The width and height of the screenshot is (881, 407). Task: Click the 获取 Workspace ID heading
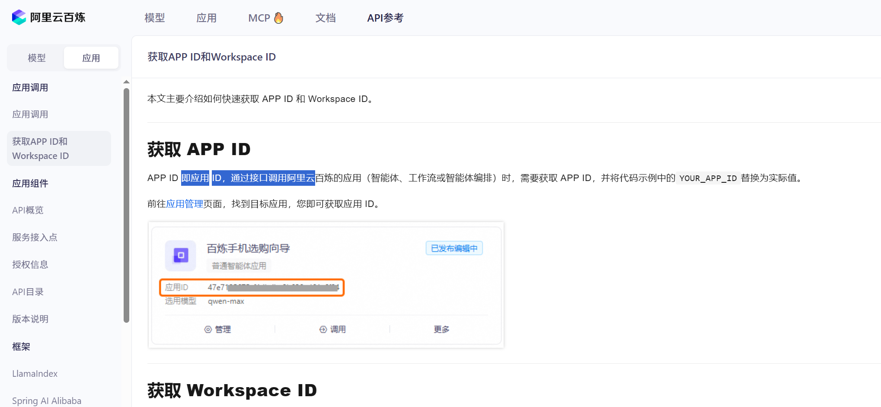point(232,391)
